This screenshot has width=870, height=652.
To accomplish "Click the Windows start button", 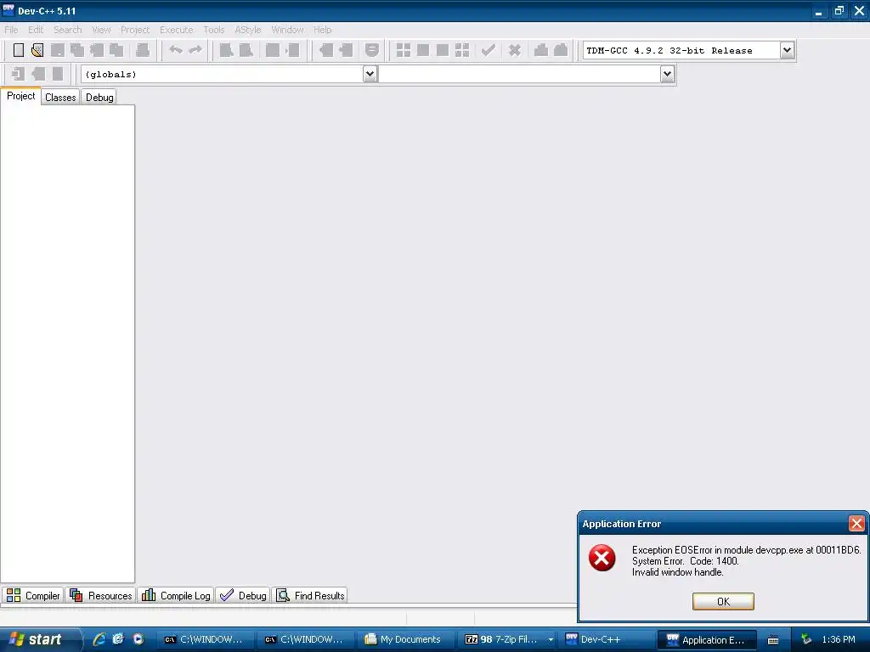I will [39, 640].
